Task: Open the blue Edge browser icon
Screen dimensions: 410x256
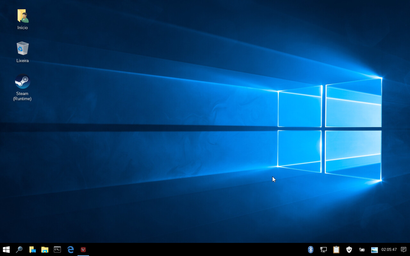Action: 70,250
